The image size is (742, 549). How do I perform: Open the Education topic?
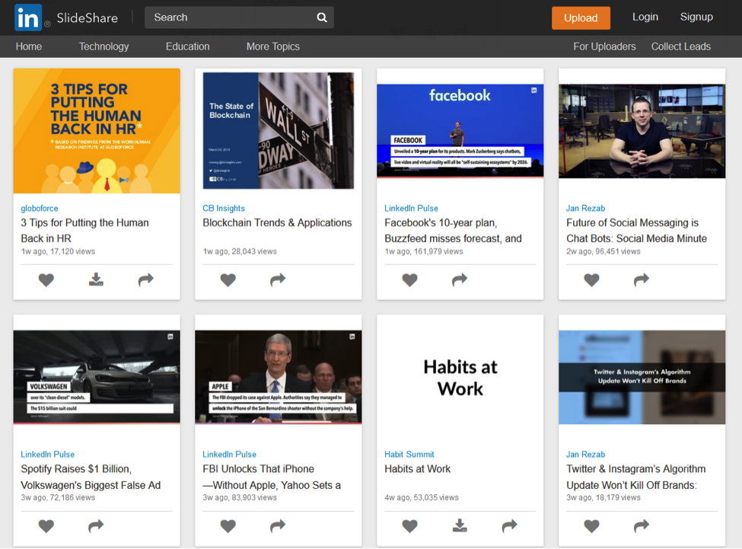[x=187, y=46]
